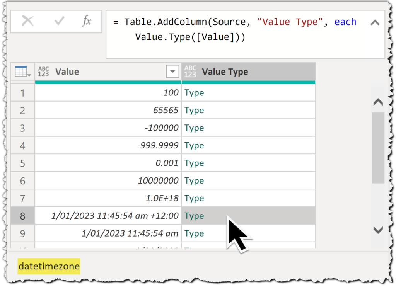Open the Type link in row 2
Viewport: 396px width, 286px height.
click(194, 111)
